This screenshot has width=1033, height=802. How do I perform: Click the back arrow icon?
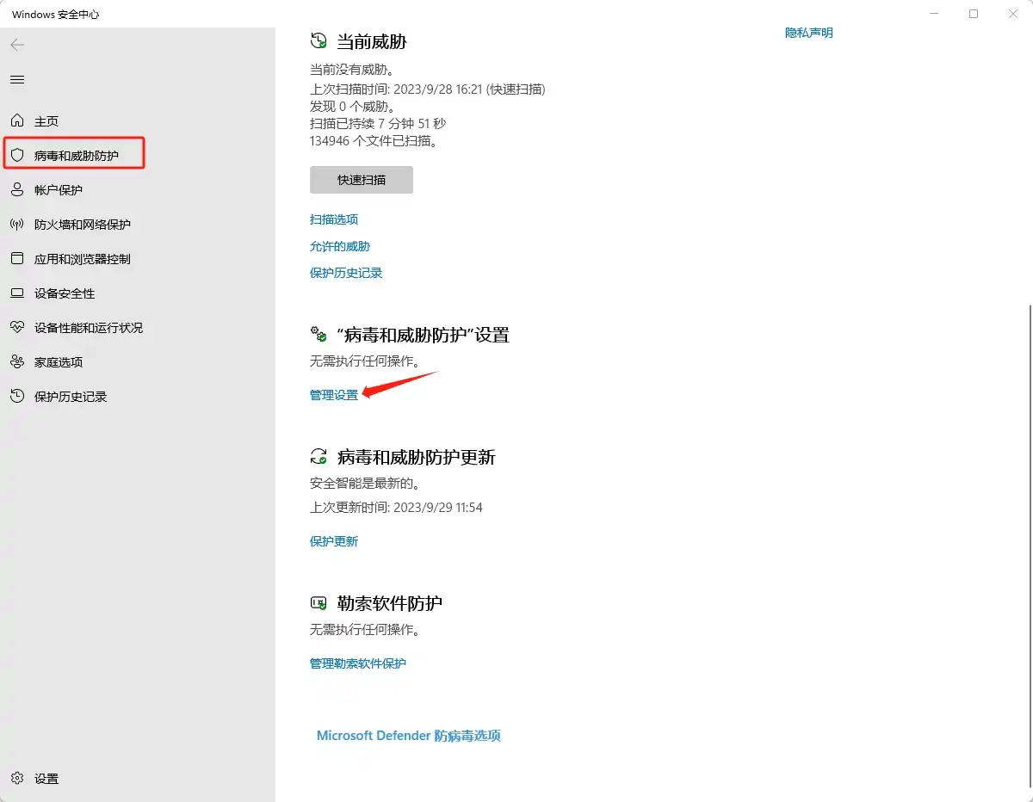coord(17,45)
